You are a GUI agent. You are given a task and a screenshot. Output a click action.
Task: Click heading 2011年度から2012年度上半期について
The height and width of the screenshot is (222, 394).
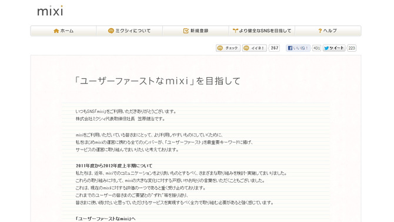(114, 166)
